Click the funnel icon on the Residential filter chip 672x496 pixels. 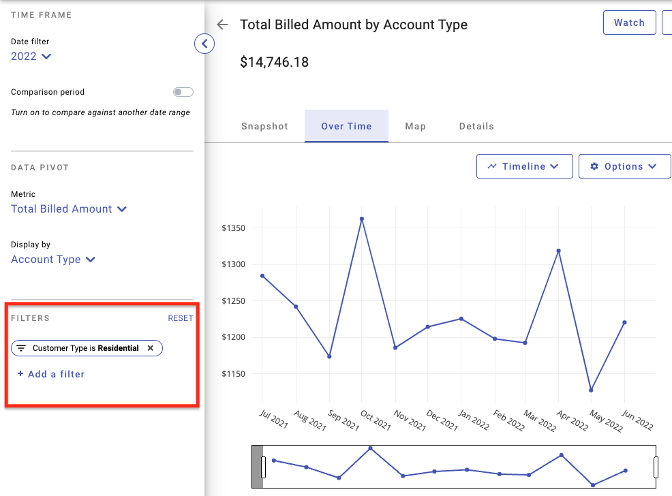21,348
